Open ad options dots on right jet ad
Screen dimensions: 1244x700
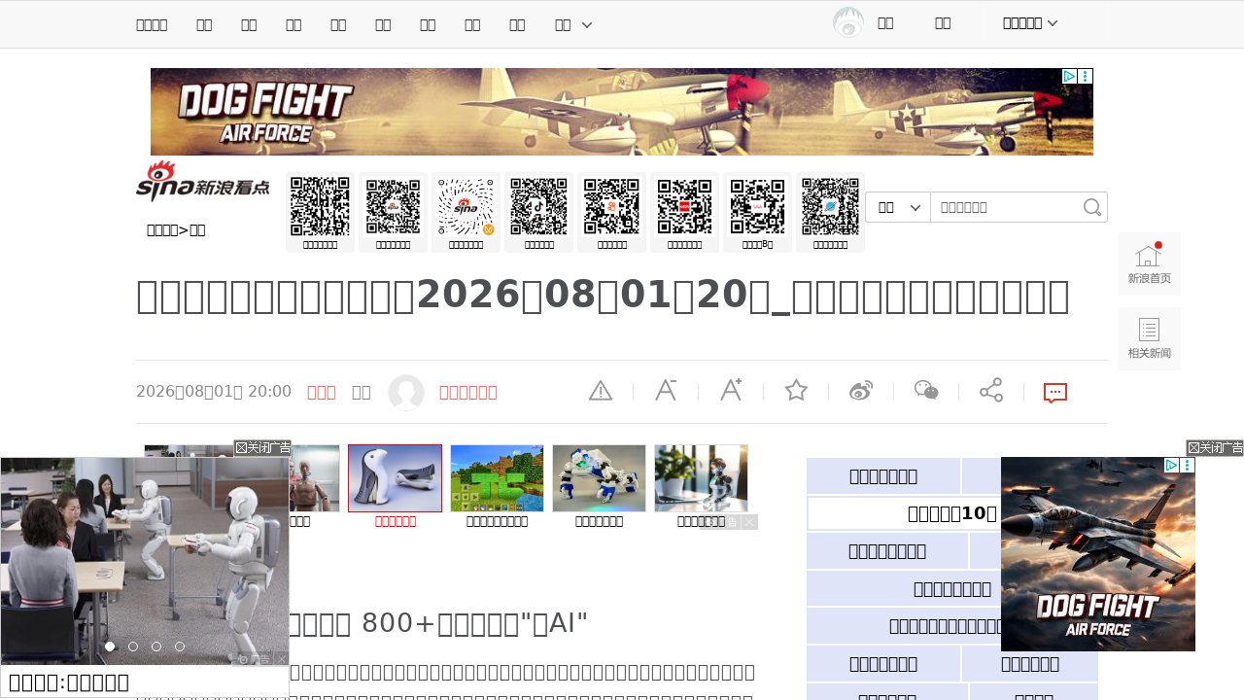point(1188,465)
